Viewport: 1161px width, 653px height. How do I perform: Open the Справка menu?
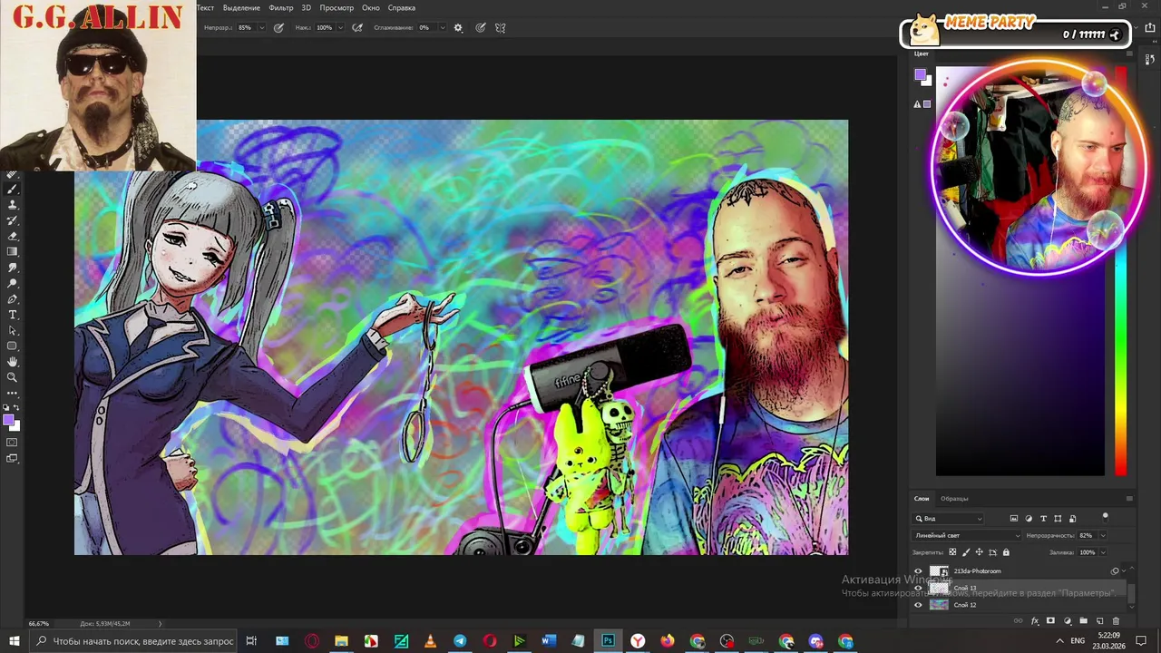click(x=402, y=7)
